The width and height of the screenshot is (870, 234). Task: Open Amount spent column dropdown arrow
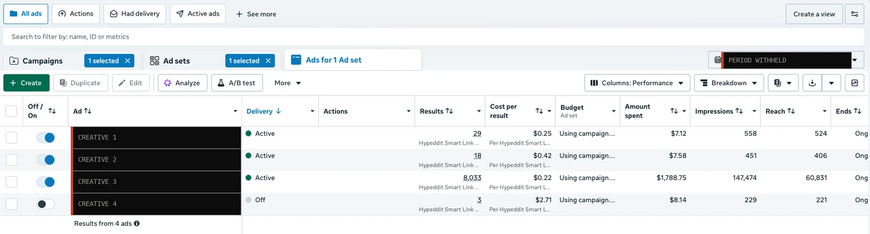(x=684, y=111)
